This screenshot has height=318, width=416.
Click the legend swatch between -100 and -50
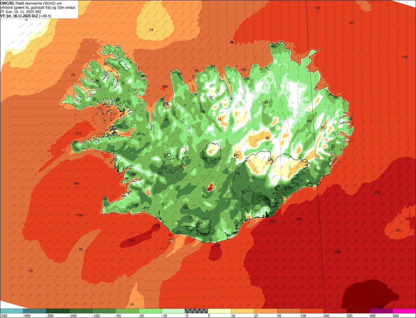pos(104,311)
